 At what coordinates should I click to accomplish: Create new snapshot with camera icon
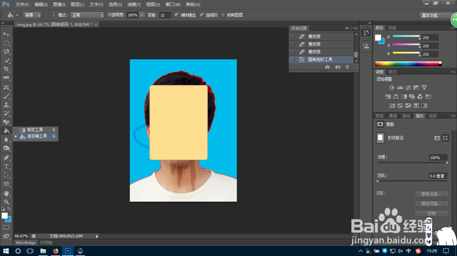pos(338,67)
